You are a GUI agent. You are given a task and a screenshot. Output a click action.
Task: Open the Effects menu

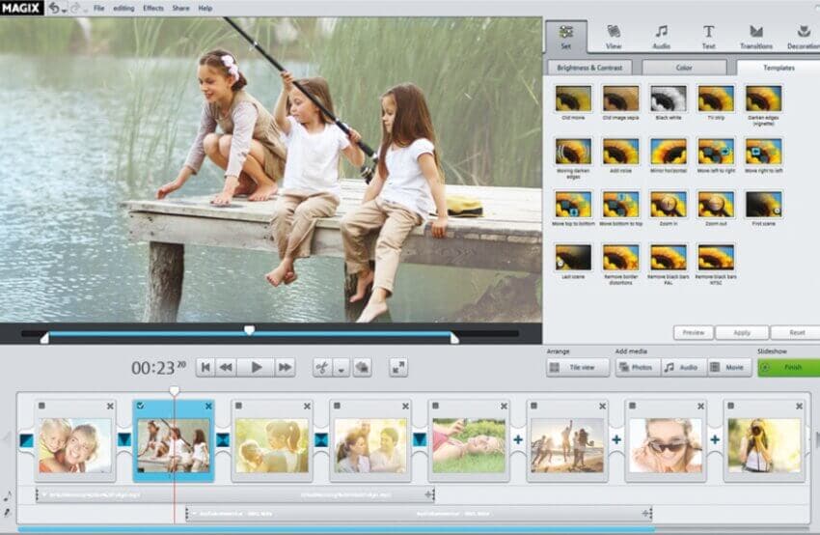click(153, 9)
